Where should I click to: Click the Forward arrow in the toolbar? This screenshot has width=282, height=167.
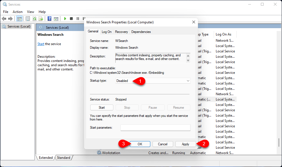pyautogui.click(x=10, y=19)
